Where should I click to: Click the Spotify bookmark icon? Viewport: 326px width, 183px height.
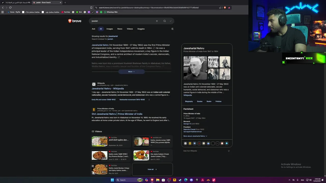pos(101,12)
